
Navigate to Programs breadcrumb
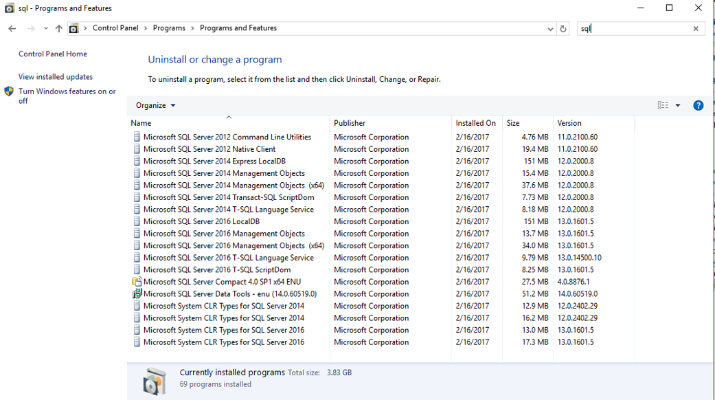click(x=169, y=27)
